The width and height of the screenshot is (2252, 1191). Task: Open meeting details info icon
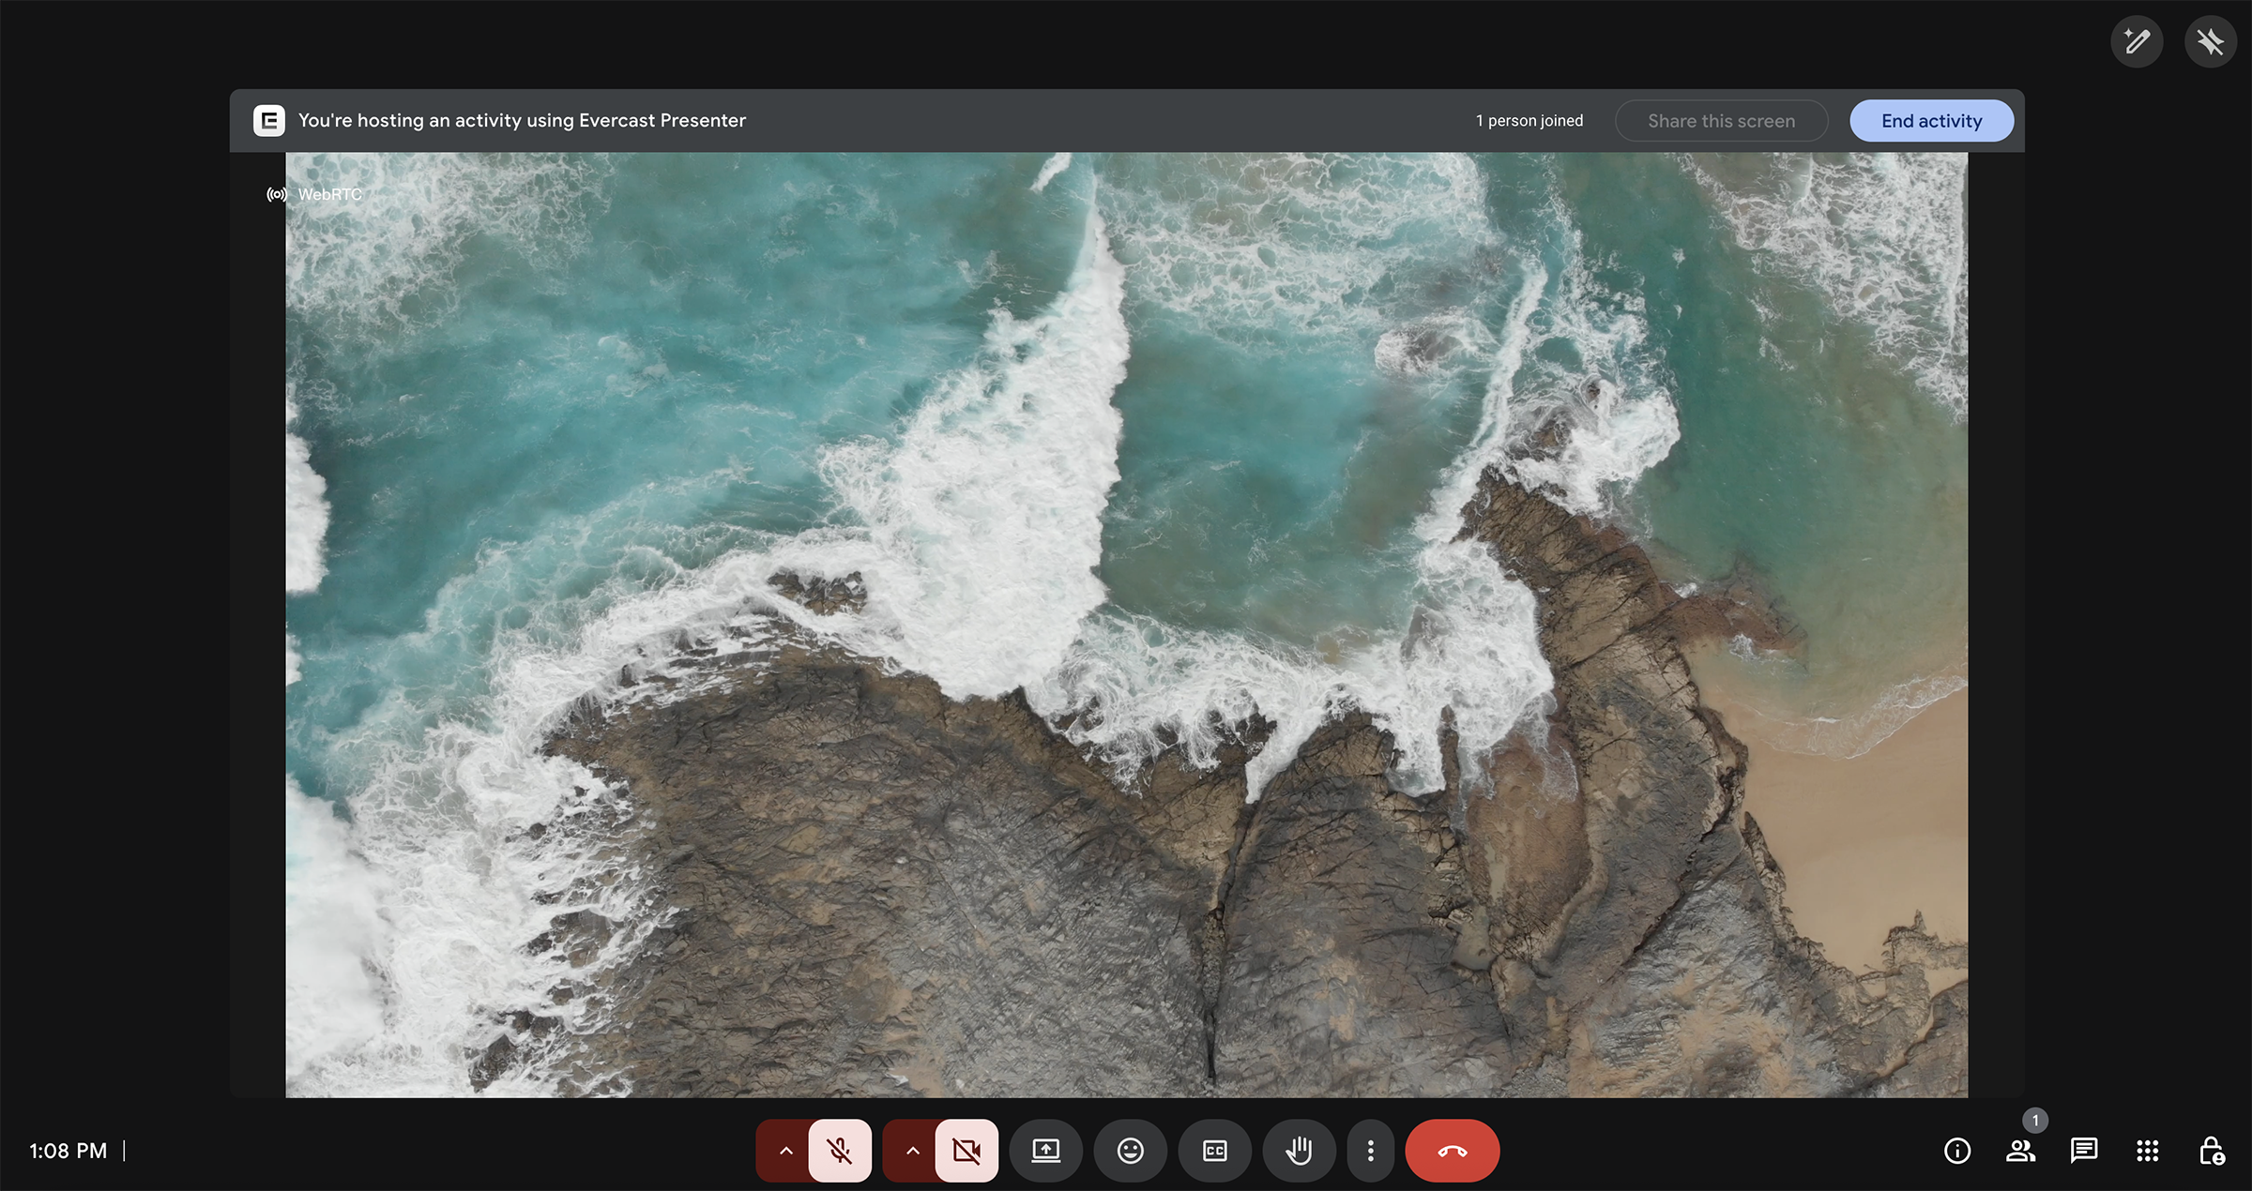pyautogui.click(x=1957, y=1151)
